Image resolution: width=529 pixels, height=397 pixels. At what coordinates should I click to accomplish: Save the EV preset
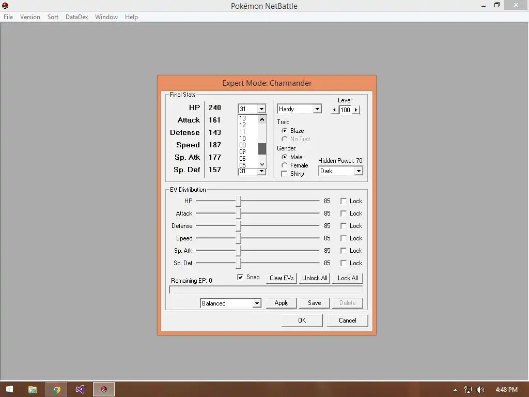click(315, 303)
